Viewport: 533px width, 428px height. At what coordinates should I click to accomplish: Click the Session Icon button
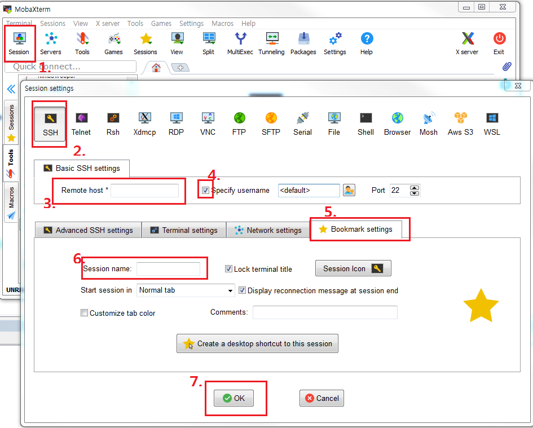click(353, 268)
